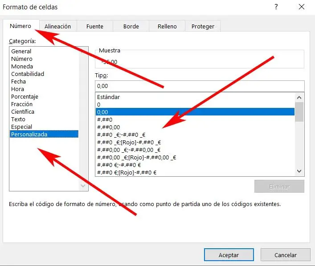The width and height of the screenshot is (315, 266).
Task: Switch to the Alineación tab
Action: (x=57, y=27)
